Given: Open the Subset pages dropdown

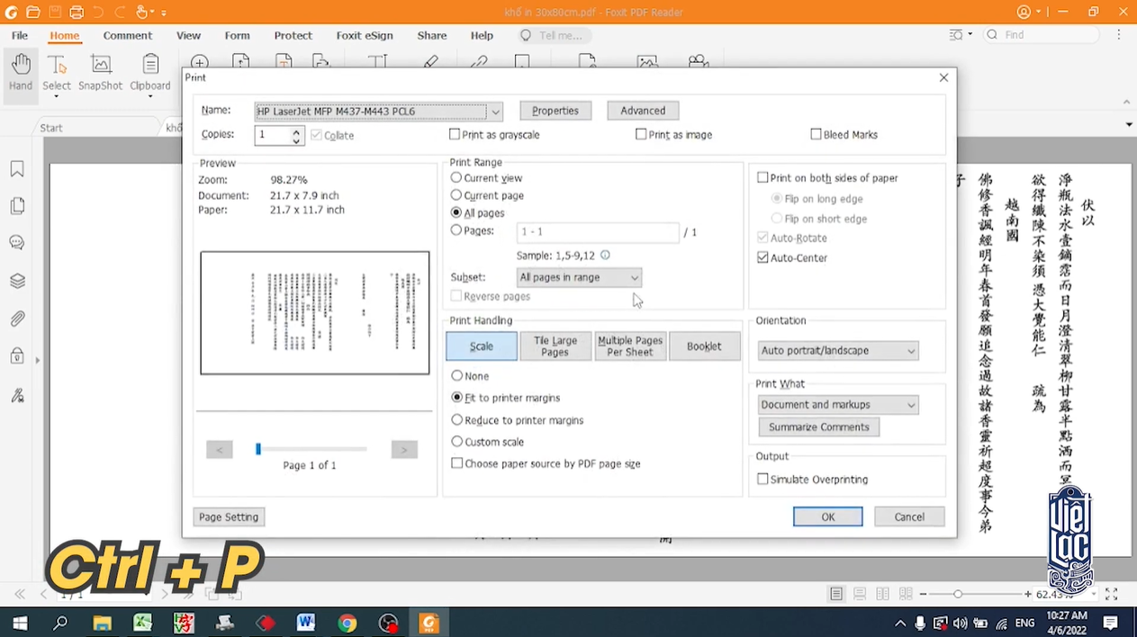Looking at the screenshot, I should click(579, 278).
